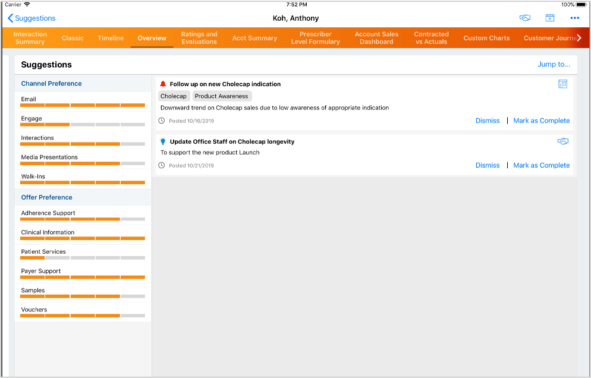Open the three-dot more options menu
Viewport: 591px width, 378px height.
[574, 18]
